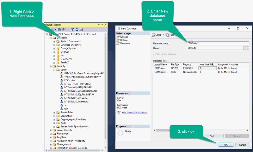Click the 'sa' login user icon

tap(61, 105)
